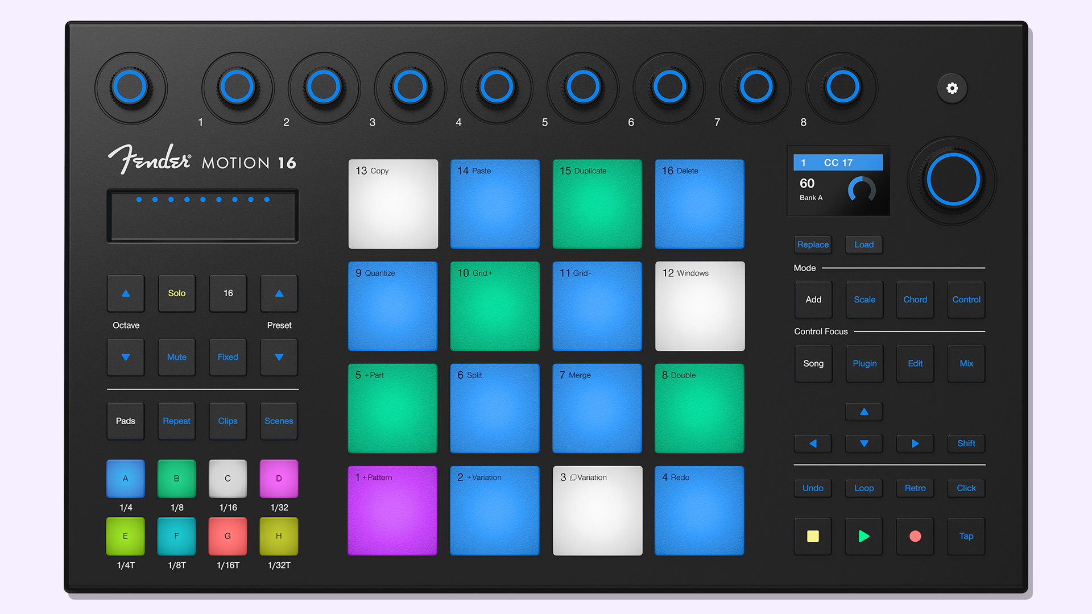Viewport: 1092px width, 614px height.
Task: Click the Replace button
Action: (813, 244)
